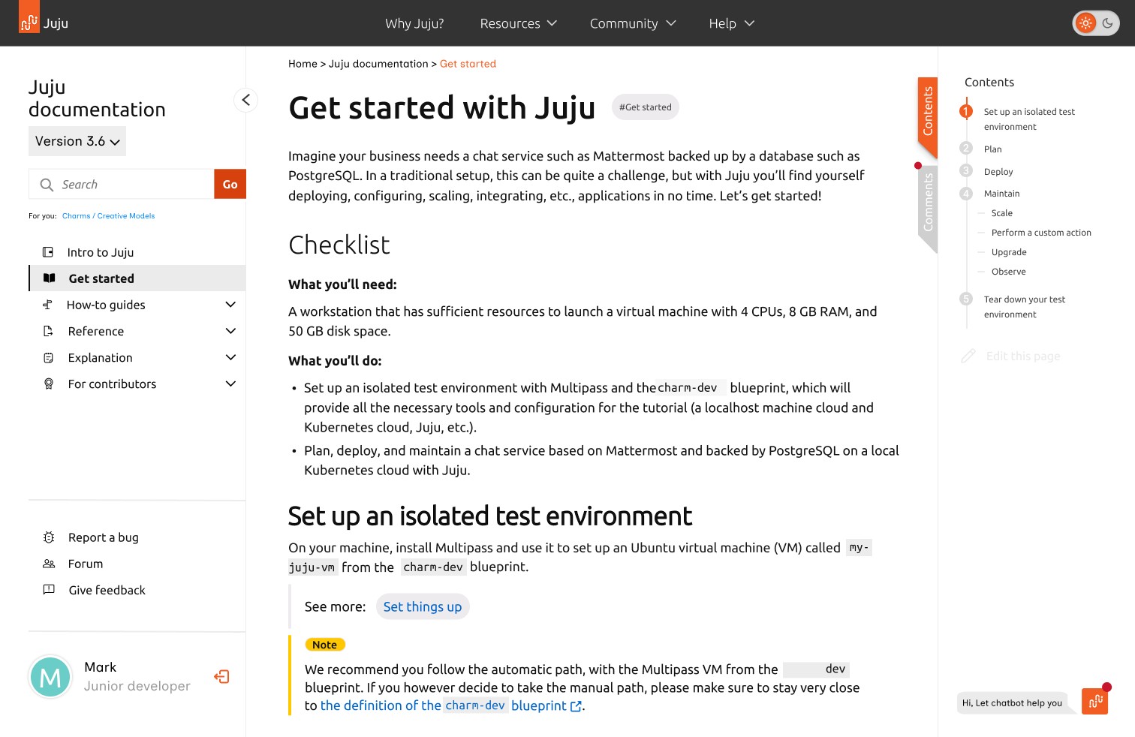Expand the For contributors chevron
This screenshot has width=1135, height=737.
point(230,384)
